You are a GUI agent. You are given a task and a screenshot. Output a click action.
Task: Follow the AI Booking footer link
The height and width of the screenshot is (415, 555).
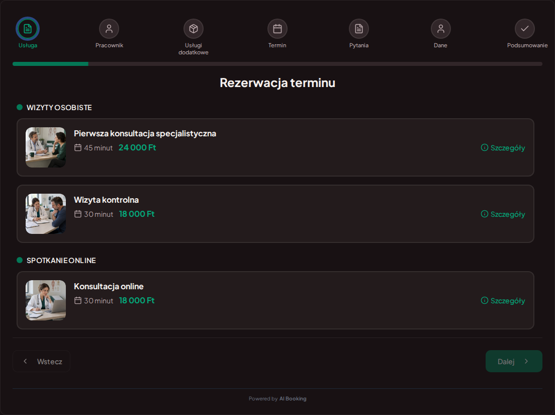click(293, 399)
